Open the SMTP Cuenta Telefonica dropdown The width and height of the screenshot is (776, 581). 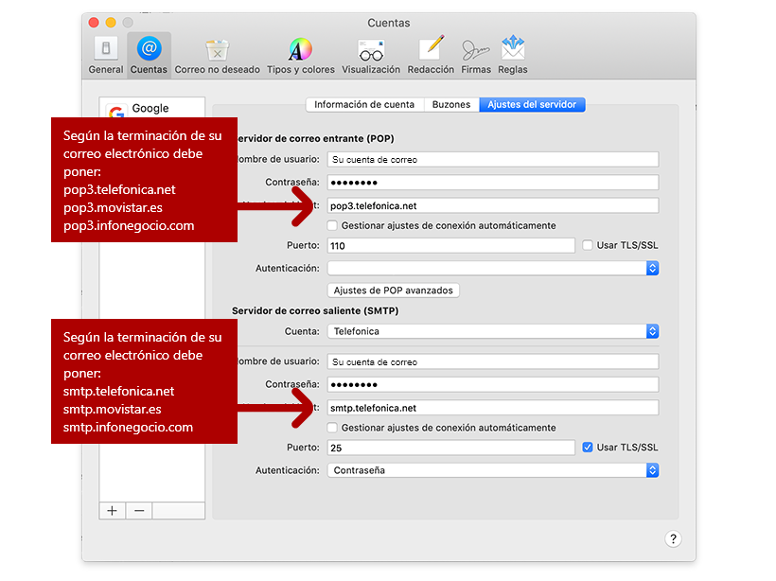493,331
